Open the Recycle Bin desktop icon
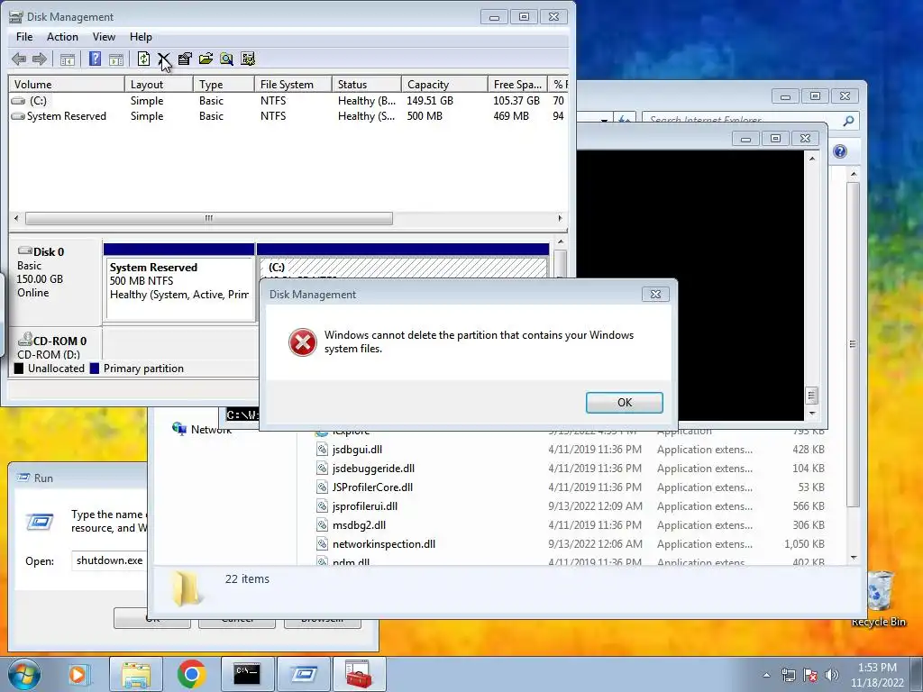The width and height of the screenshot is (923, 692). pyautogui.click(x=878, y=598)
